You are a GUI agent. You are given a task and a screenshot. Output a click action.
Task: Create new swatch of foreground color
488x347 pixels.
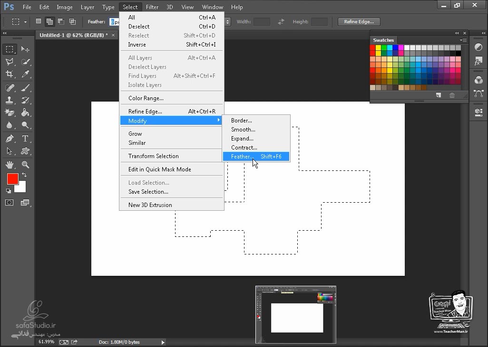pos(439,95)
